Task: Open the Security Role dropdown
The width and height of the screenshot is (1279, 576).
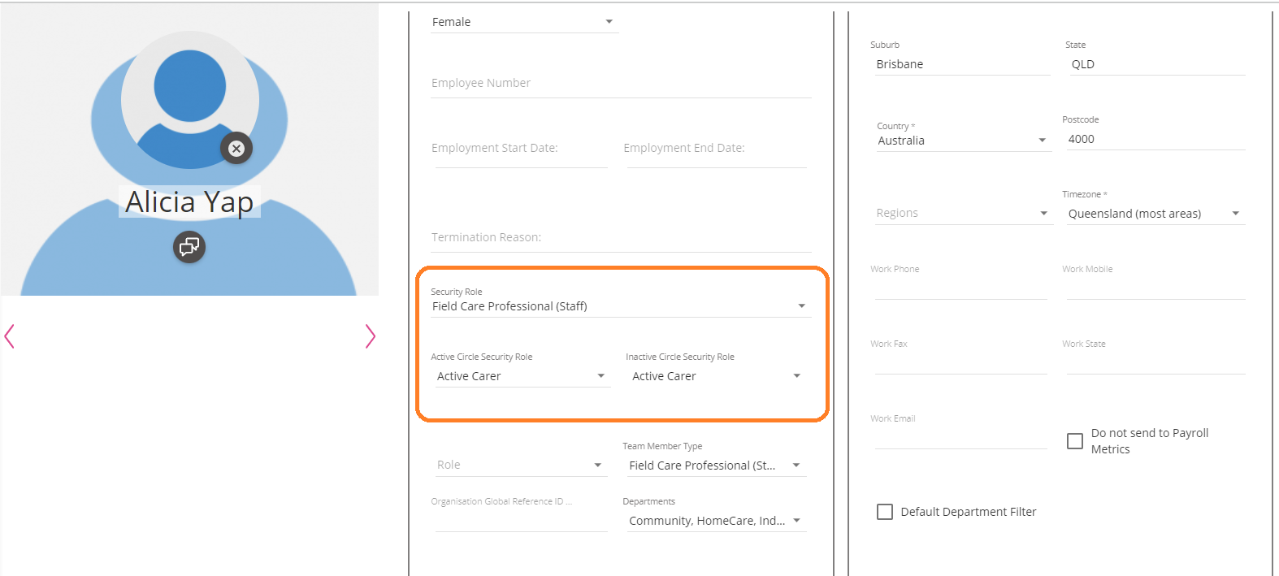Action: click(620, 306)
